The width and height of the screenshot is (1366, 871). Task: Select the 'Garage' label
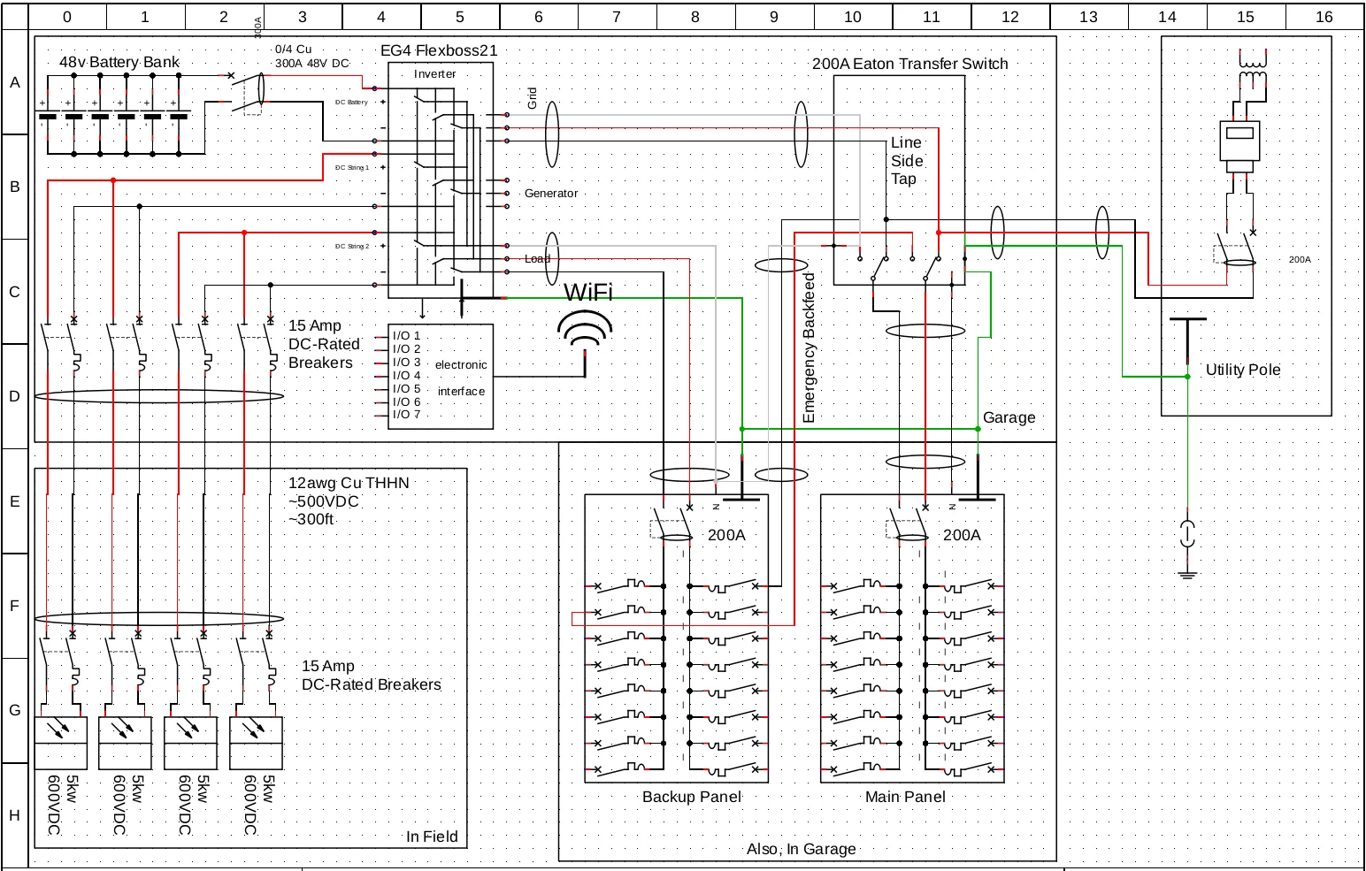coord(1009,417)
